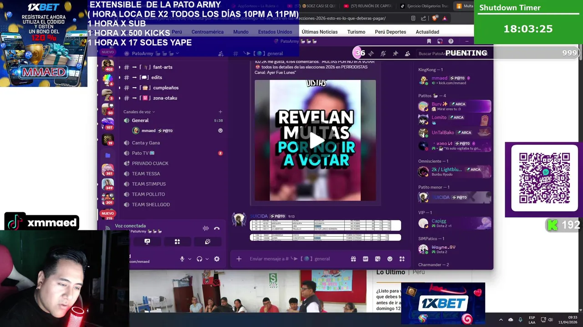Add an attachment with the plus button
This screenshot has width=583, height=327.
click(239, 259)
